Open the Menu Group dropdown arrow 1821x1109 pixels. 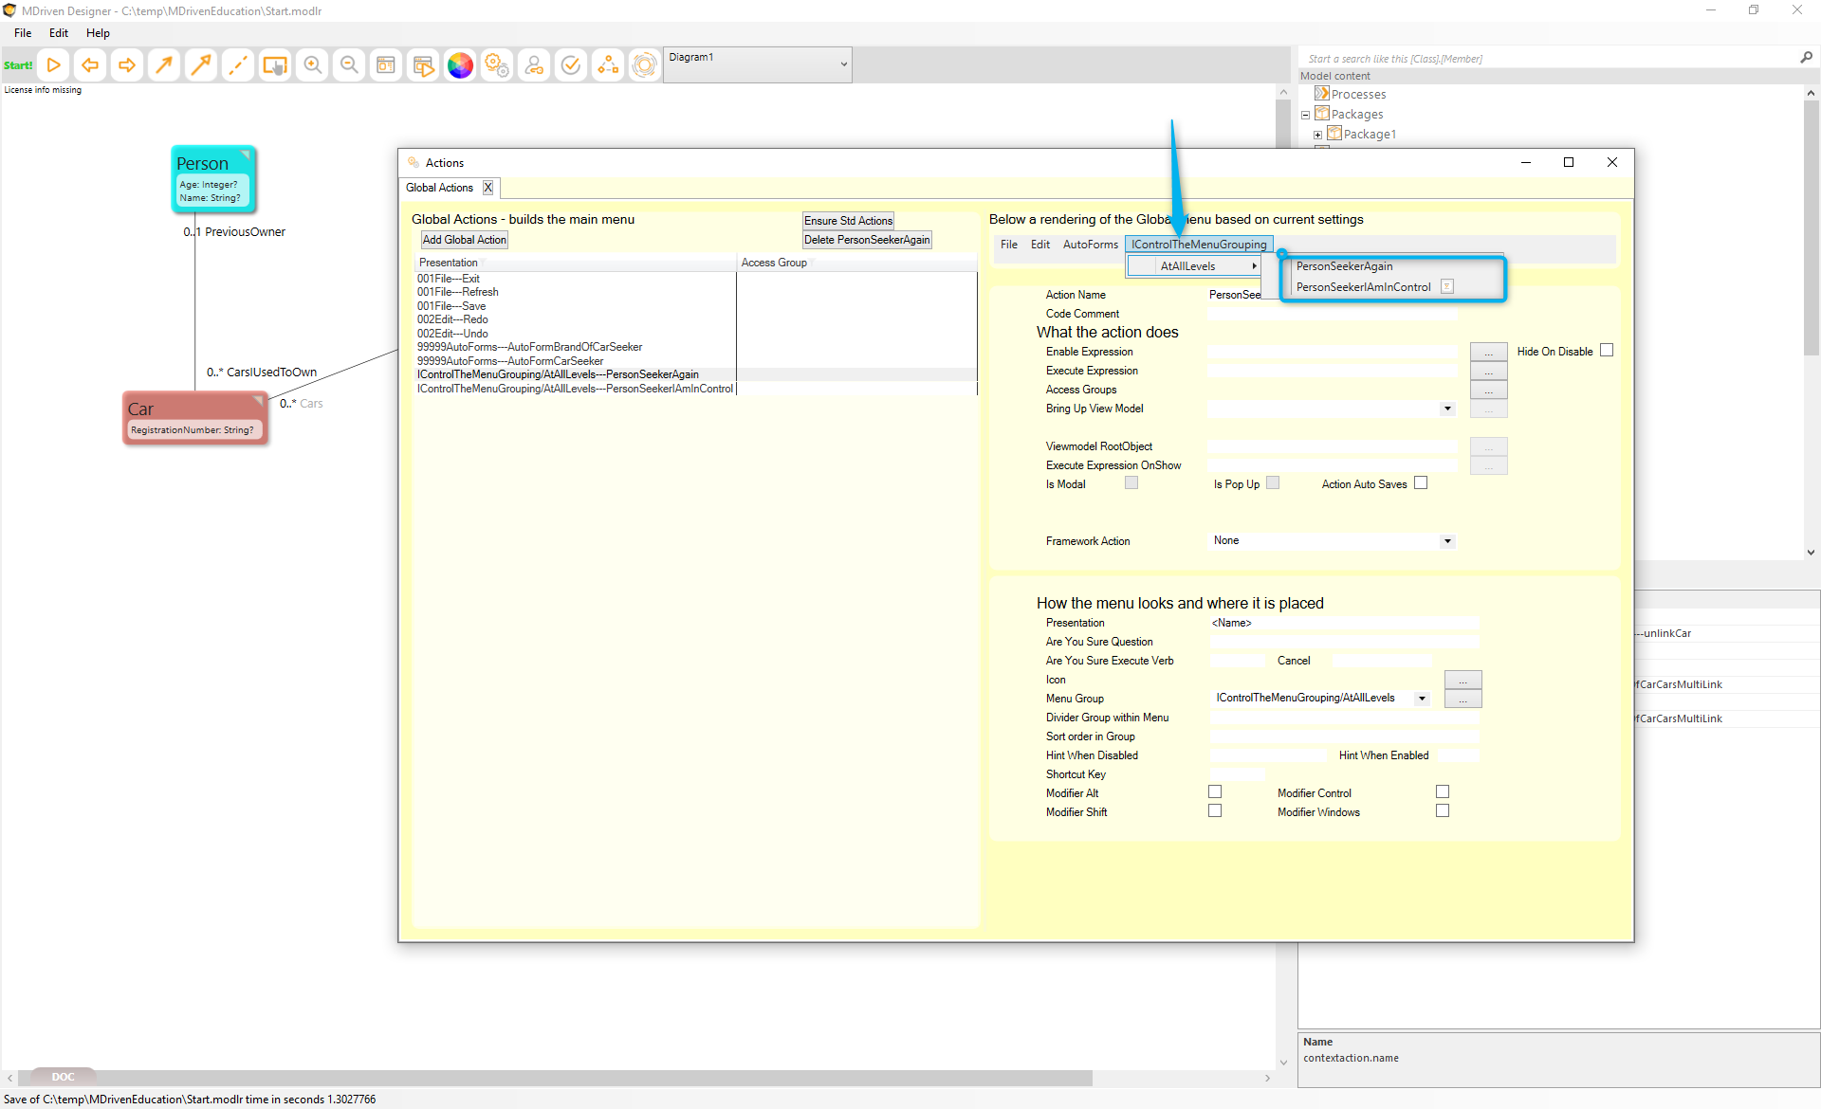point(1422,699)
